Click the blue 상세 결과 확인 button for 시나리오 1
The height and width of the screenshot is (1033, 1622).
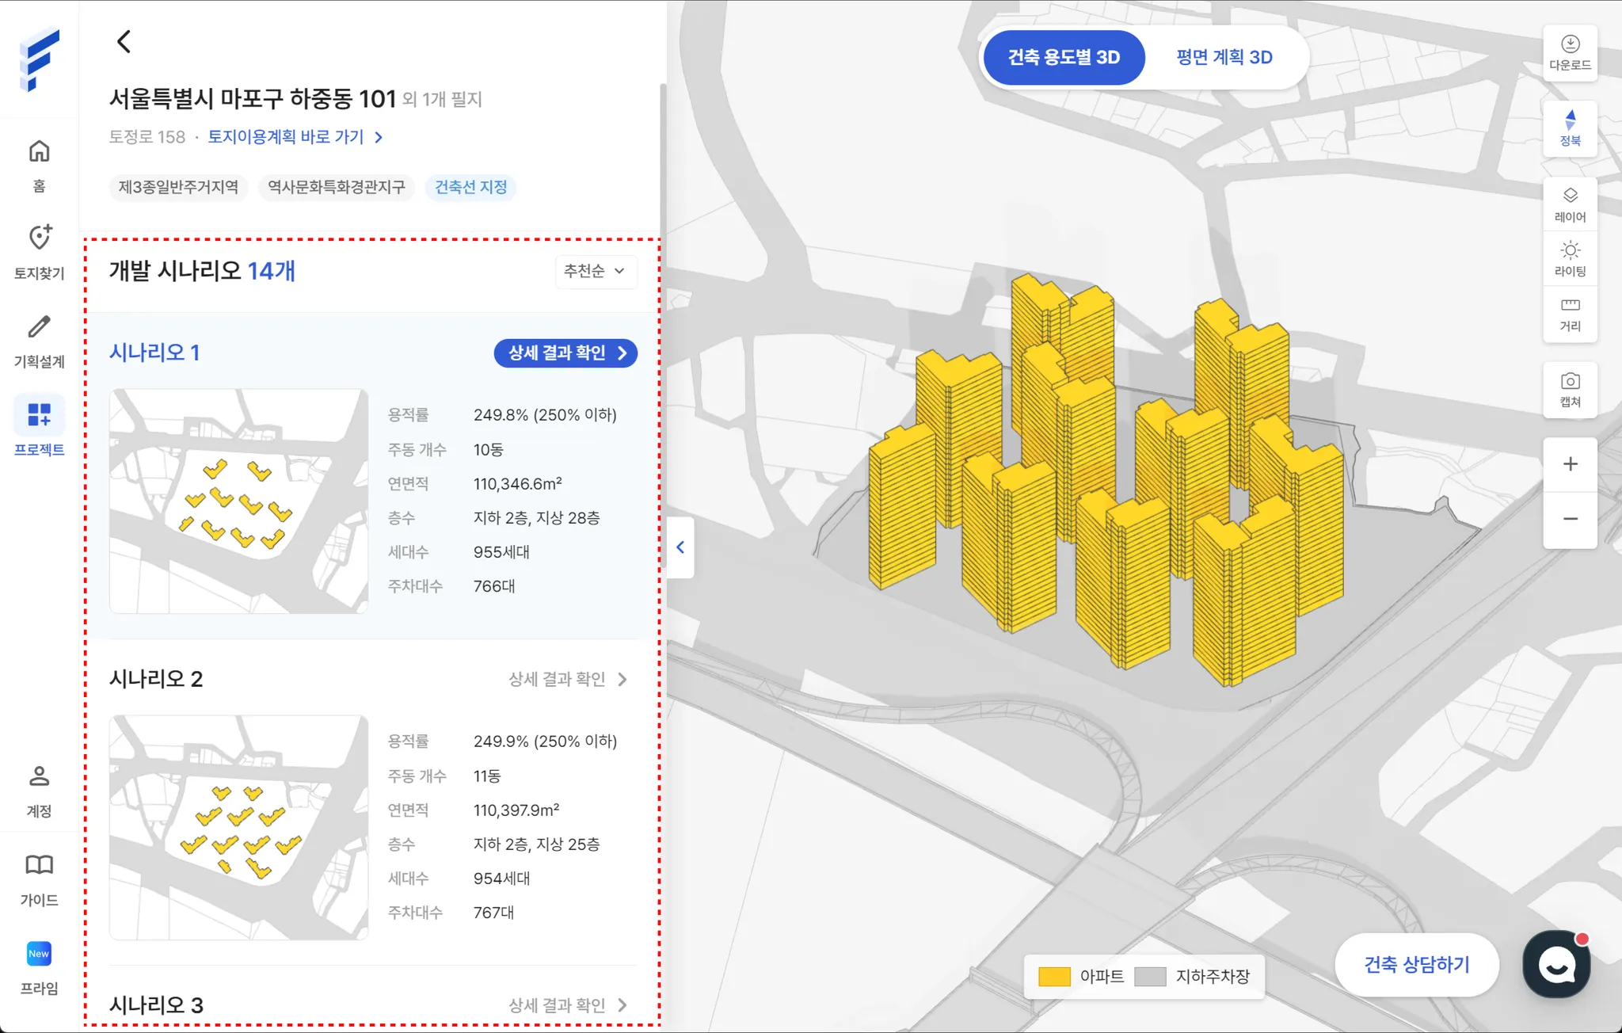click(x=565, y=353)
